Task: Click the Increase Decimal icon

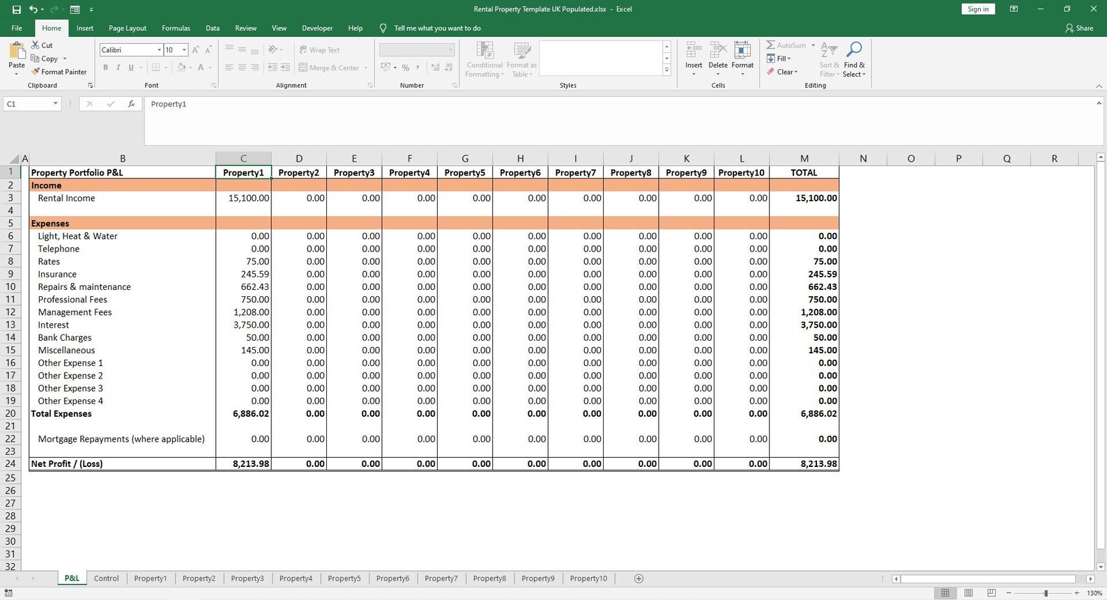Action: [436, 68]
